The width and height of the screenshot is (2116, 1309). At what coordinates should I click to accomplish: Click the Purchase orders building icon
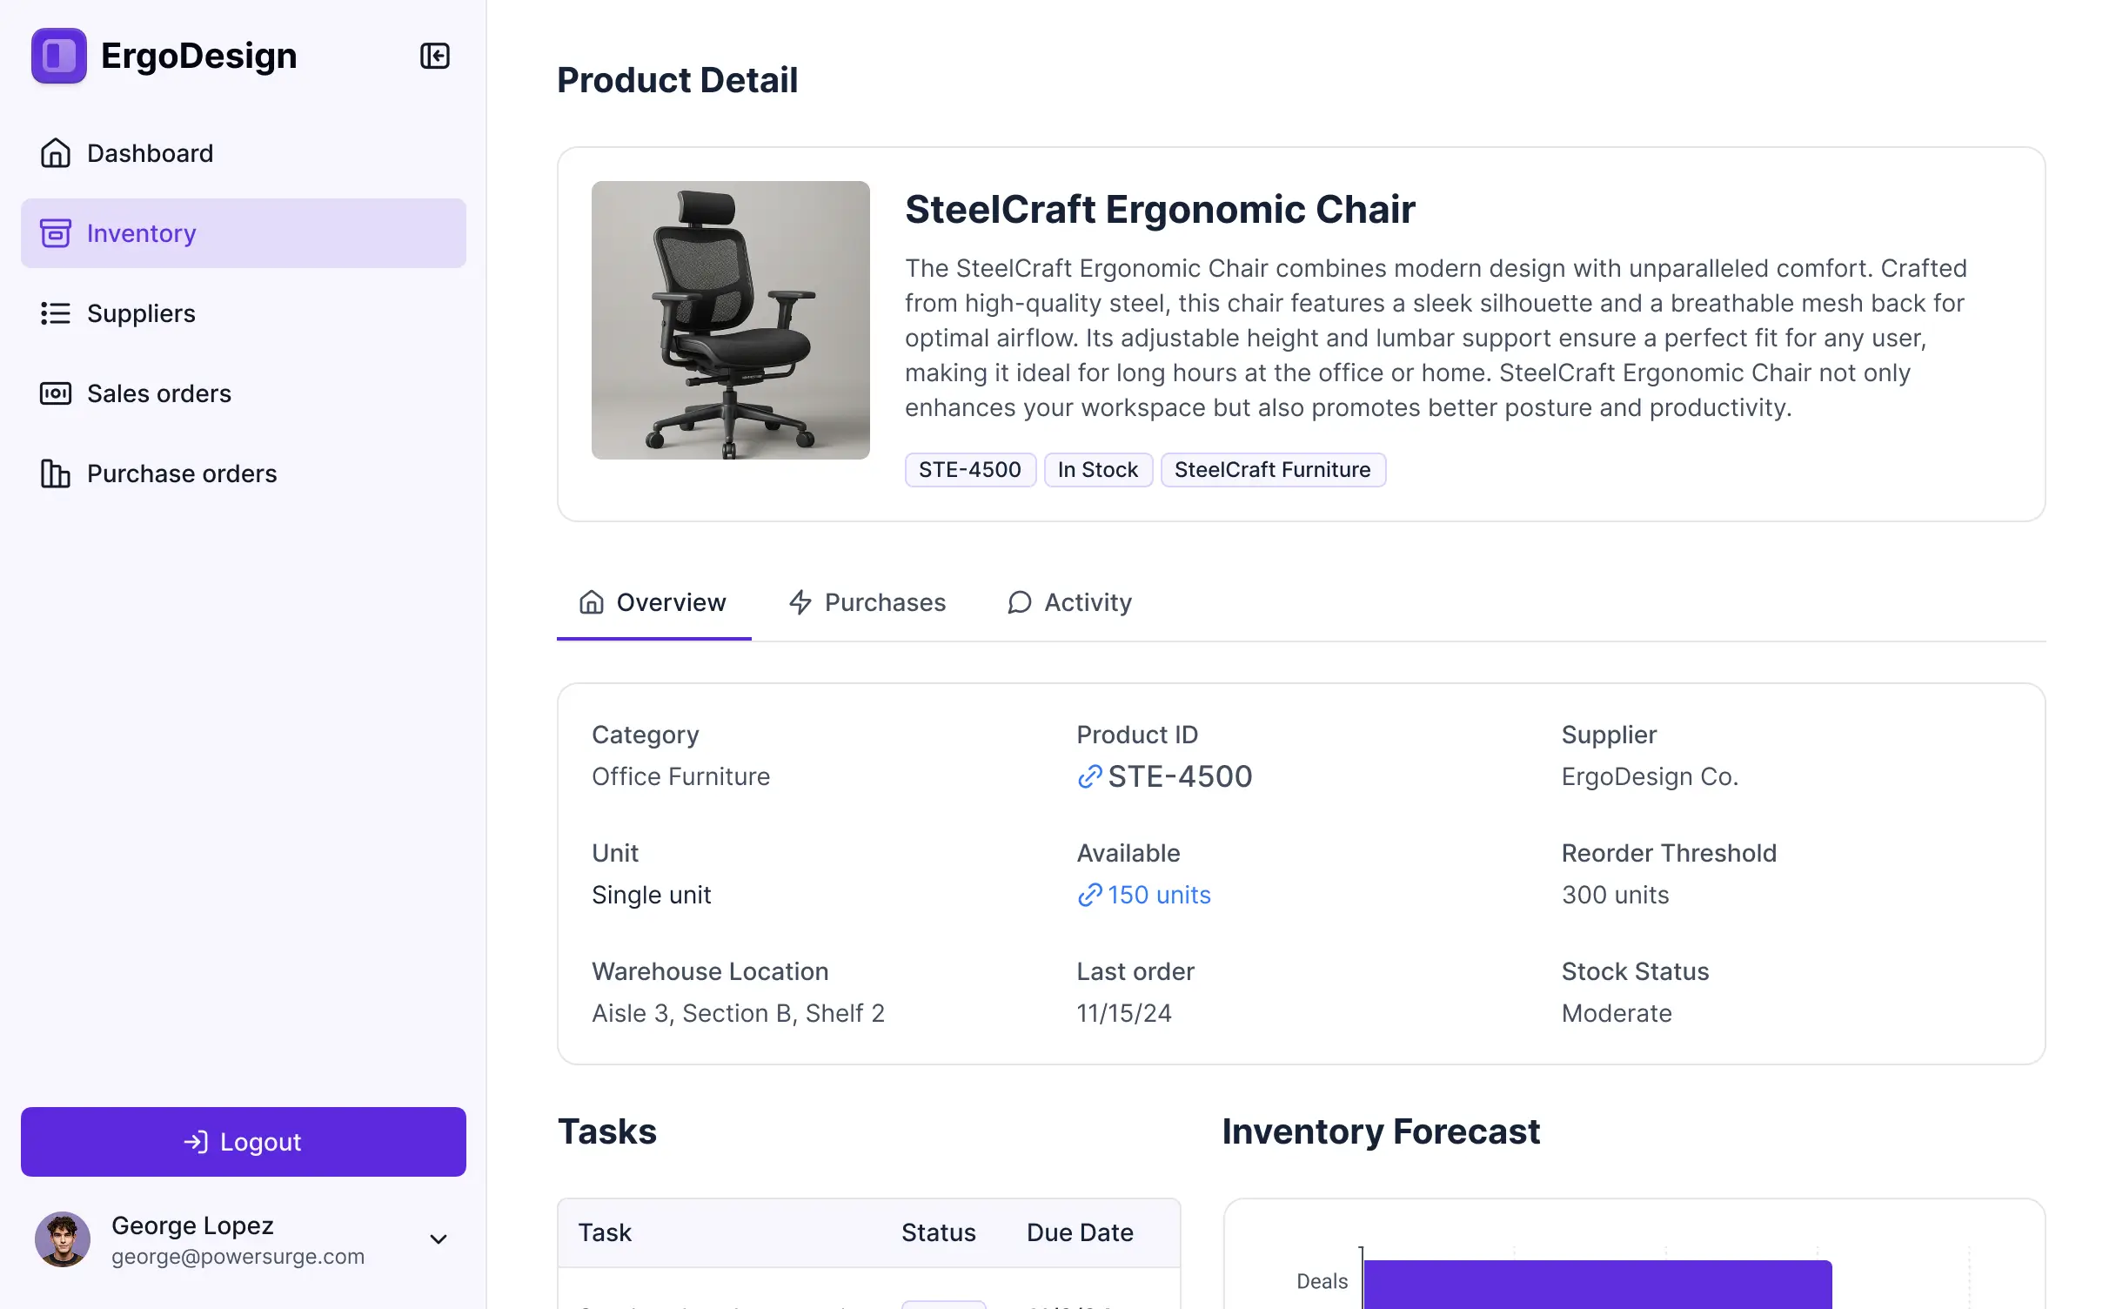click(x=56, y=473)
